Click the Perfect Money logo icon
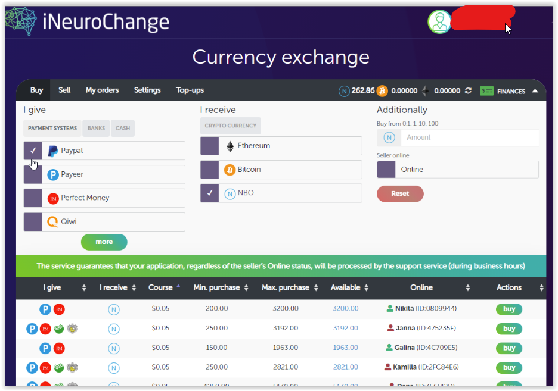 (x=53, y=199)
